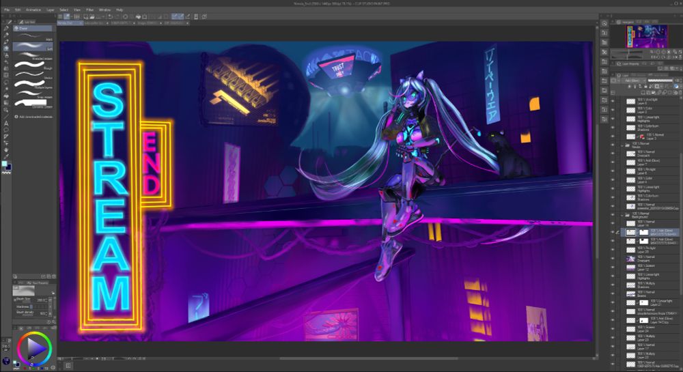
Task: Toggle Clip to layer below in Layer panel
Action: pyautogui.click(x=631, y=87)
